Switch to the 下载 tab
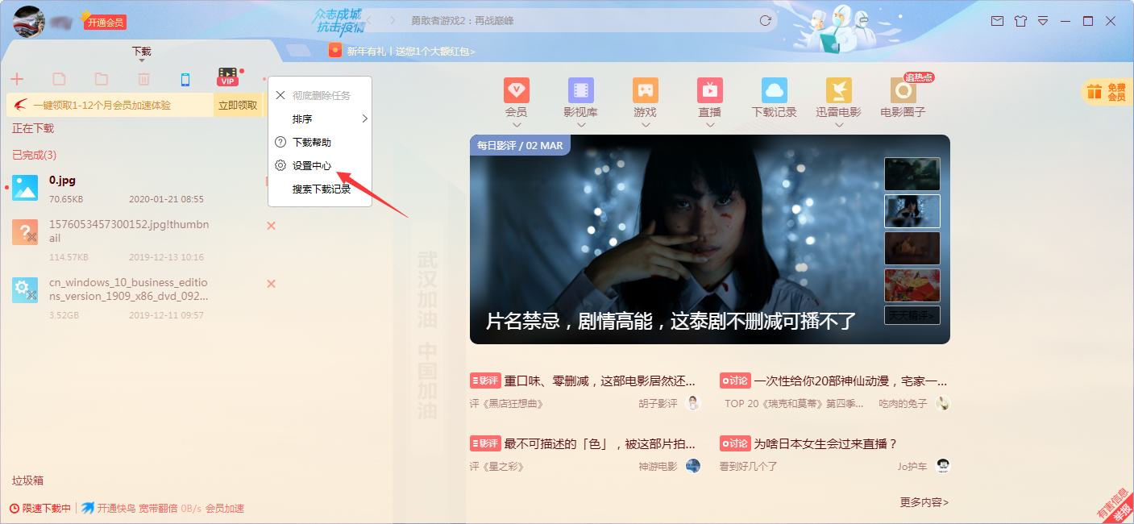Viewport: 1134px width, 524px height. (x=141, y=51)
